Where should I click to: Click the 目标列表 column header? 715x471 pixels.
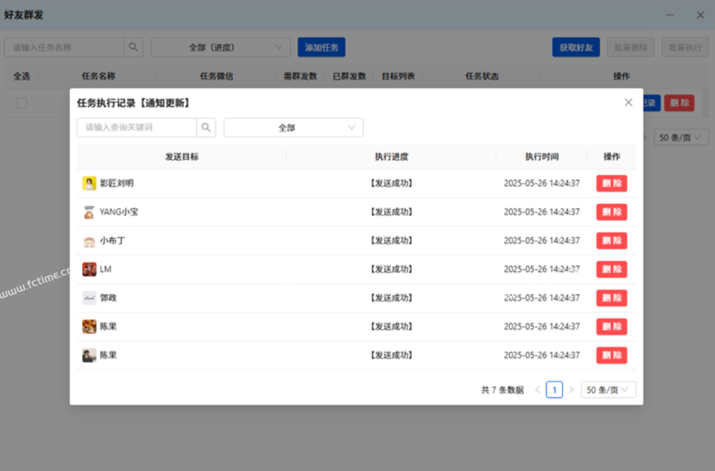tap(399, 76)
